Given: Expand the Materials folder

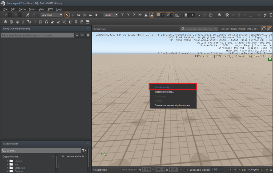Looking at the screenshot, I should pos(7,168).
